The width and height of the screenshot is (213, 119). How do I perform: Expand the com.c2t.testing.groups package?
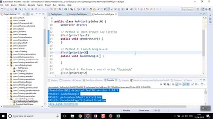(x=8, y=85)
